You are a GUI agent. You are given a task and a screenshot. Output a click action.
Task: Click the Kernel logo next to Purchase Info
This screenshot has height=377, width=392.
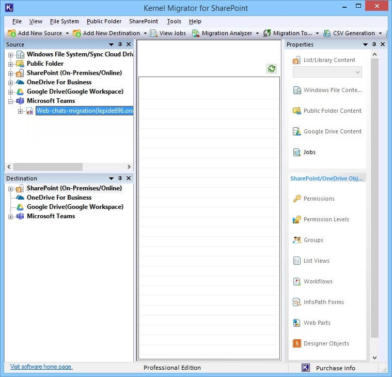(306, 368)
